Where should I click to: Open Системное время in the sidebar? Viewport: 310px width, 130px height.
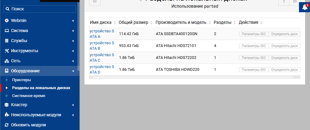[29, 96]
